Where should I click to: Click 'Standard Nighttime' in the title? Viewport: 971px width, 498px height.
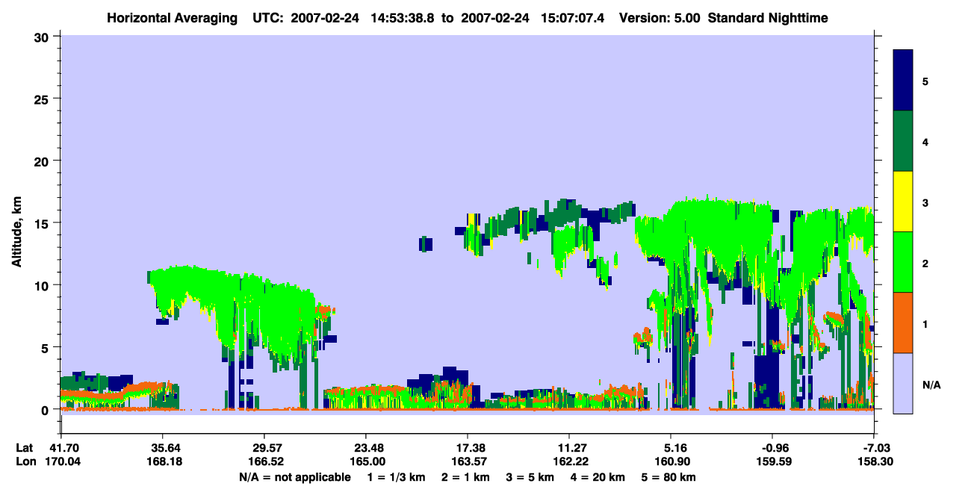click(768, 17)
